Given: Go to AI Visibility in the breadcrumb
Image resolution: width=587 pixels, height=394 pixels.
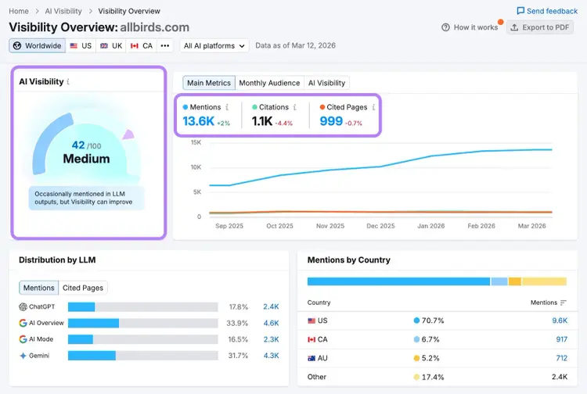Looking at the screenshot, I should 63,11.
